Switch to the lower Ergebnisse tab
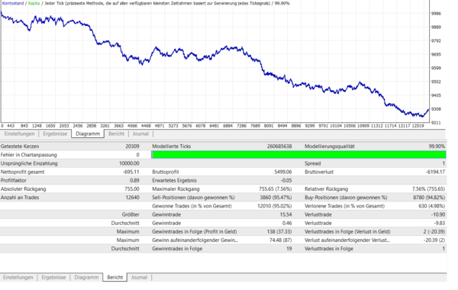The width and height of the screenshot is (458, 290). pos(53,278)
